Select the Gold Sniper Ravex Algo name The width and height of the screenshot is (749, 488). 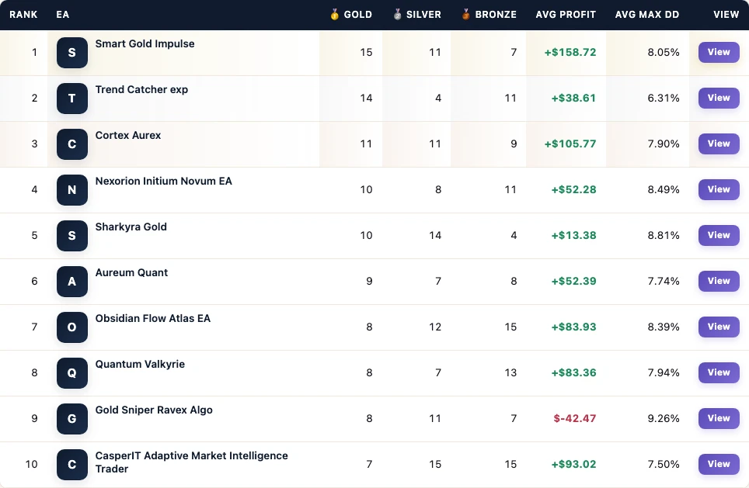tap(154, 410)
